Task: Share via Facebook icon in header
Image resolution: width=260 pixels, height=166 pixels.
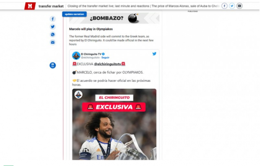Action: coord(224,6)
